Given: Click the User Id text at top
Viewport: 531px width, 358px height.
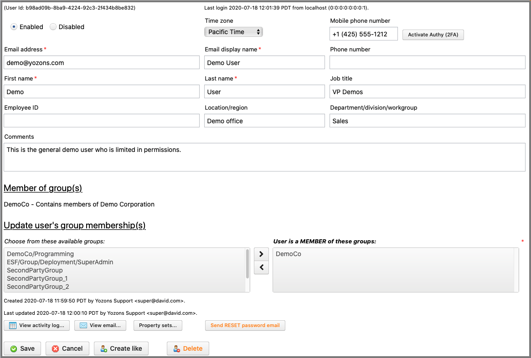Looking at the screenshot, I should (x=70, y=8).
